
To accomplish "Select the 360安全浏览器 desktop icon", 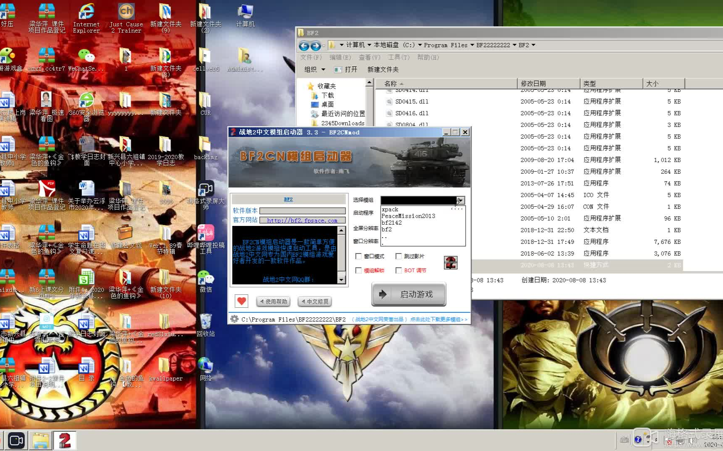I will (86, 107).
